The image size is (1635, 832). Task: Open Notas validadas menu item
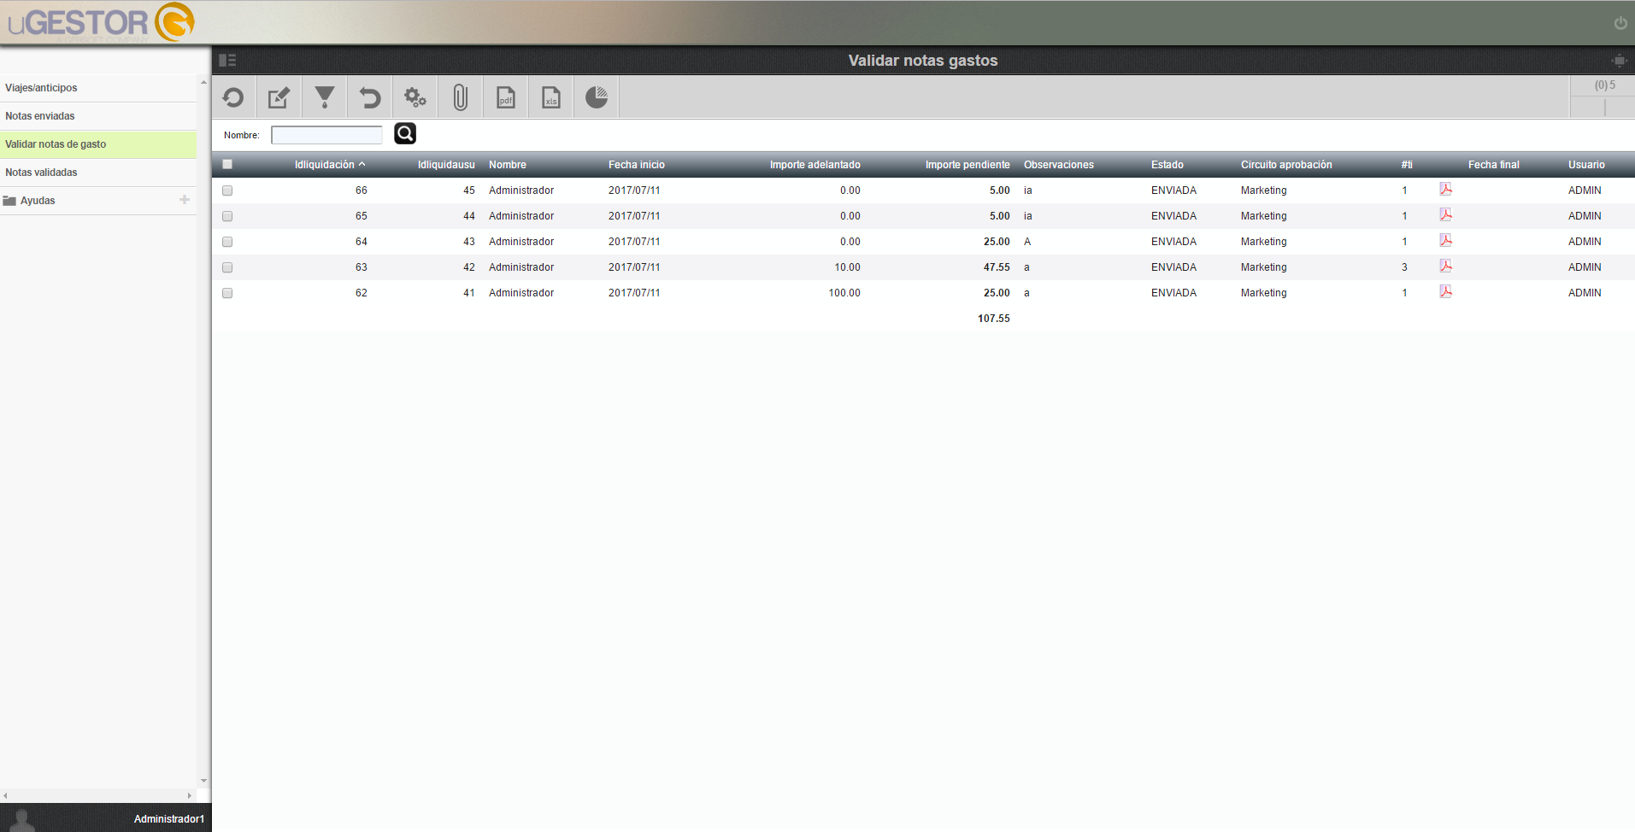(x=98, y=173)
